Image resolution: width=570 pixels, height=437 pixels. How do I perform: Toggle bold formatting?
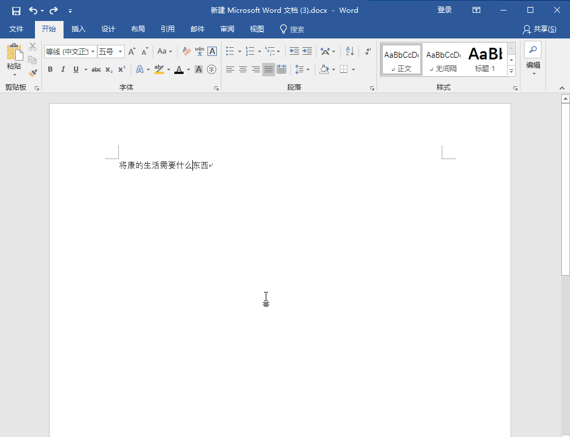(50, 69)
